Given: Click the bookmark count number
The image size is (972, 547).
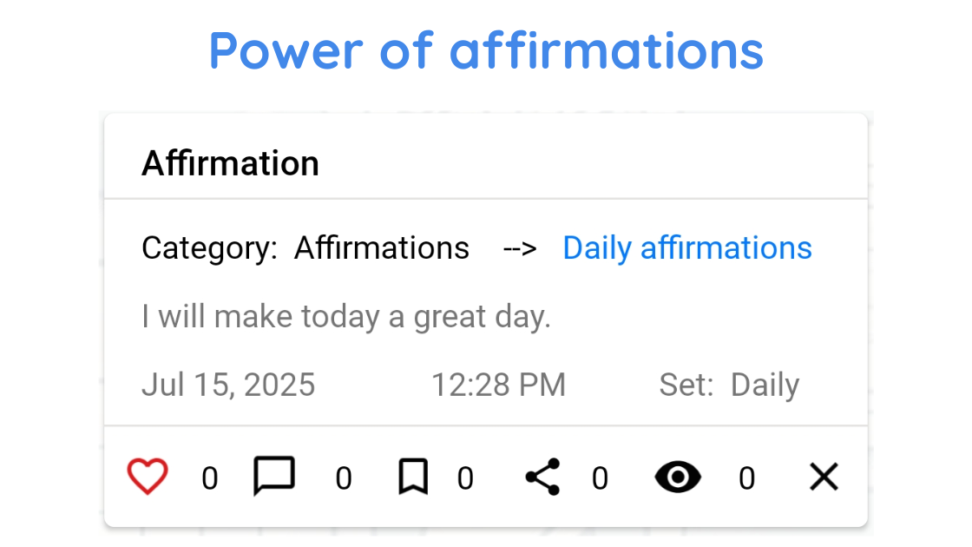Looking at the screenshot, I should coord(466,478).
